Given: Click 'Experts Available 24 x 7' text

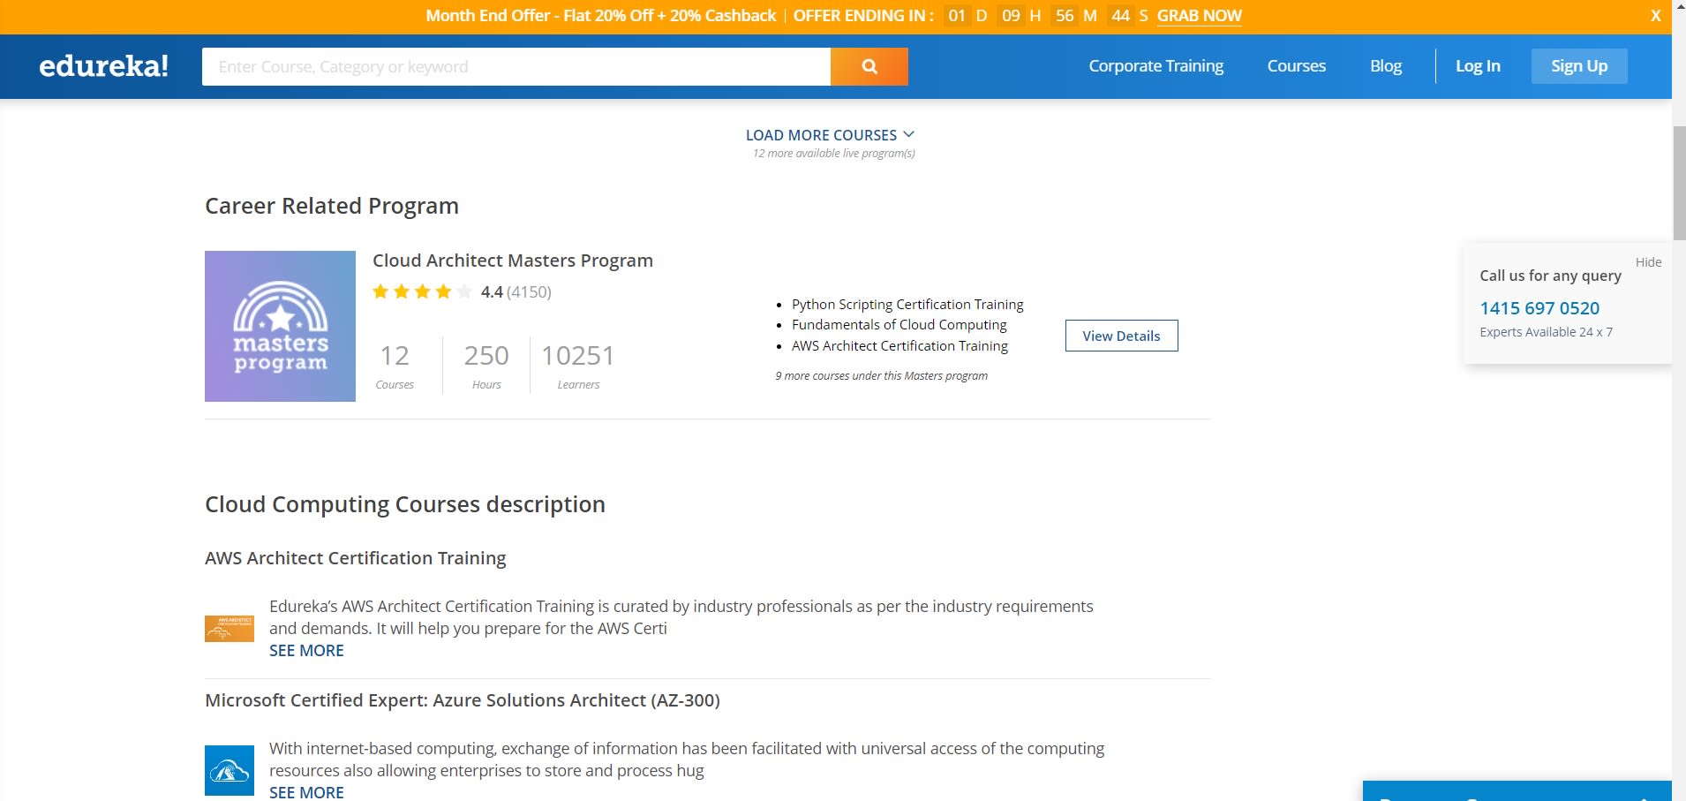Looking at the screenshot, I should (x=1546, y=332).
